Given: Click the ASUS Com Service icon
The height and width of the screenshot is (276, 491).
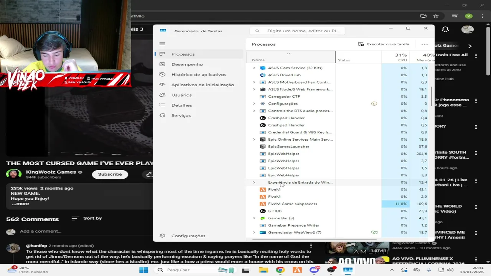Looking at the screenshot, I should point(263,68).
